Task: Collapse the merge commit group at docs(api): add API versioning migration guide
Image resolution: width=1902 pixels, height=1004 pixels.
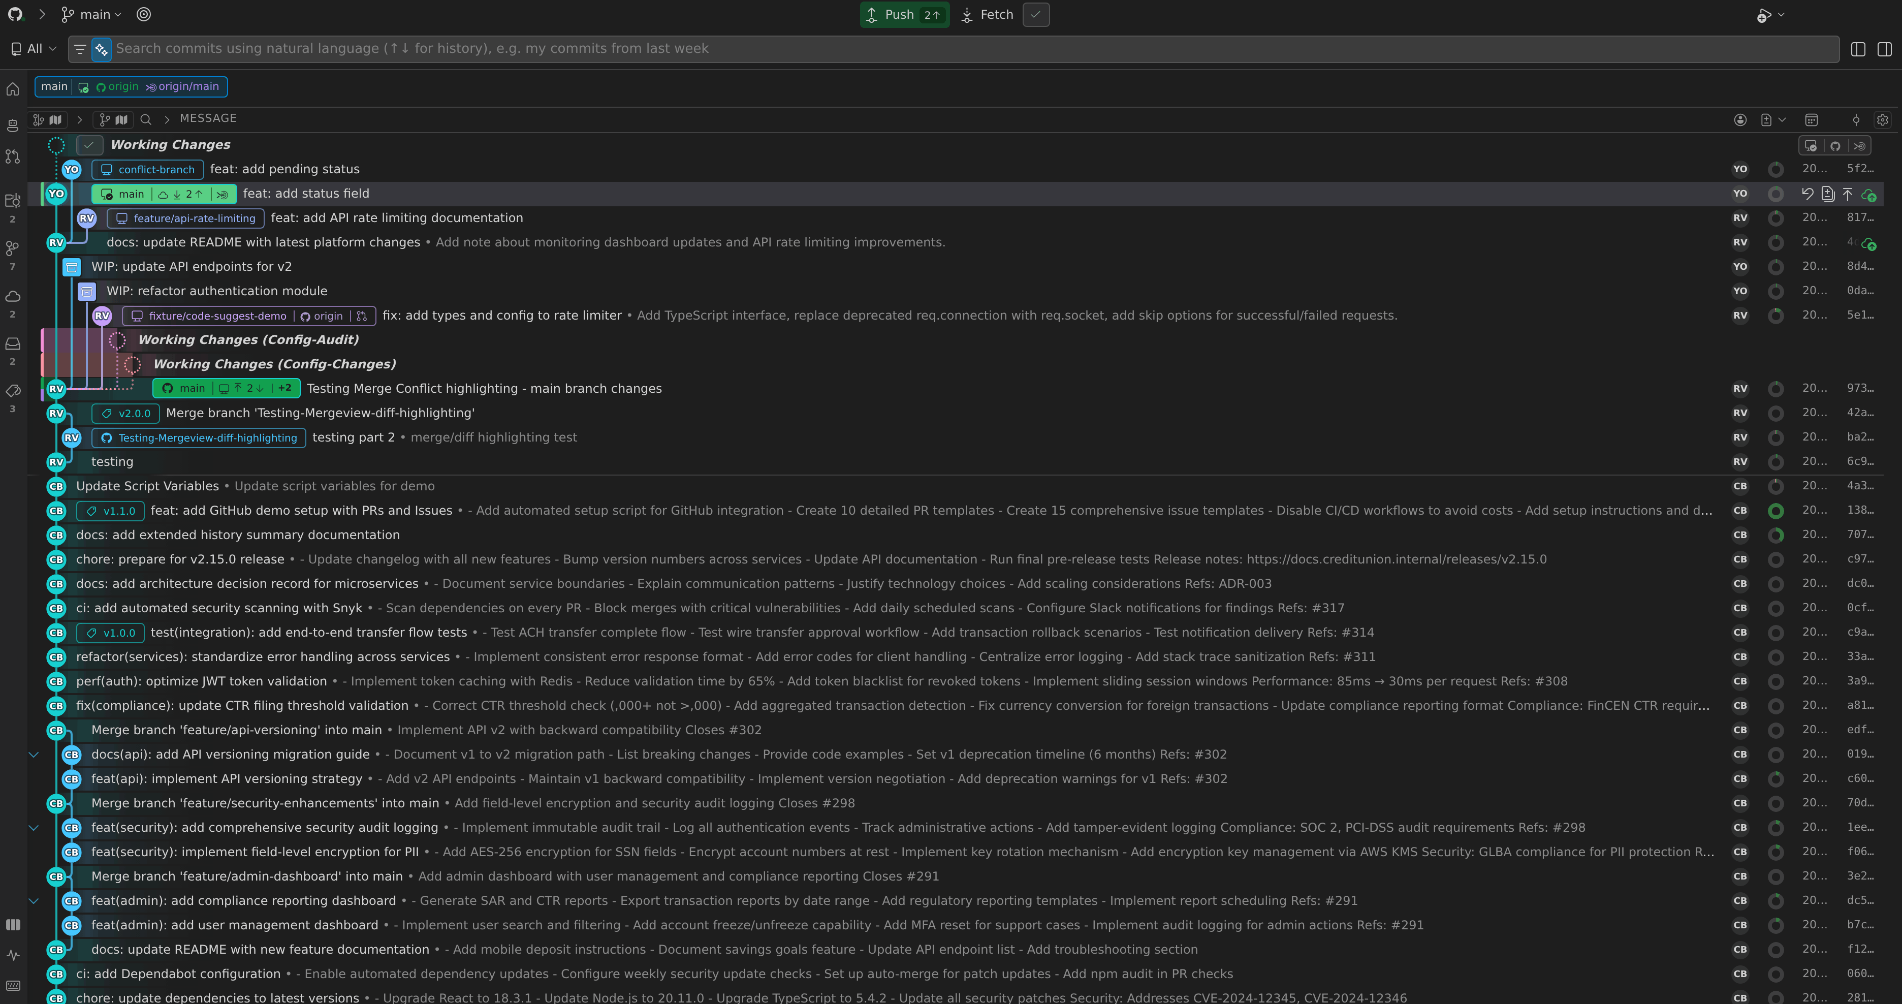Action: click(x=33, y=755)
